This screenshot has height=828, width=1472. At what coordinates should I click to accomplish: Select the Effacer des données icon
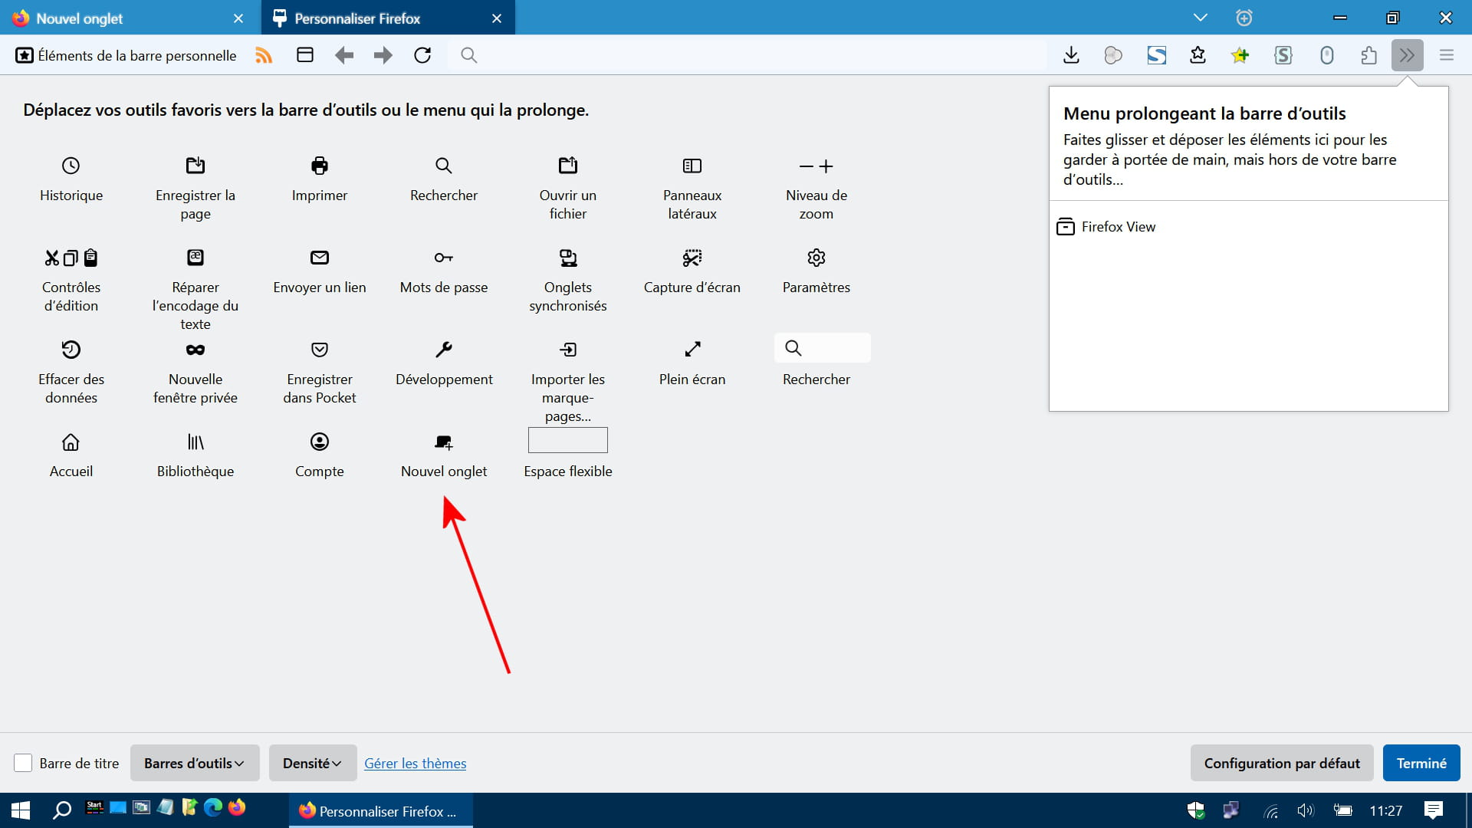tap(71, 350)
